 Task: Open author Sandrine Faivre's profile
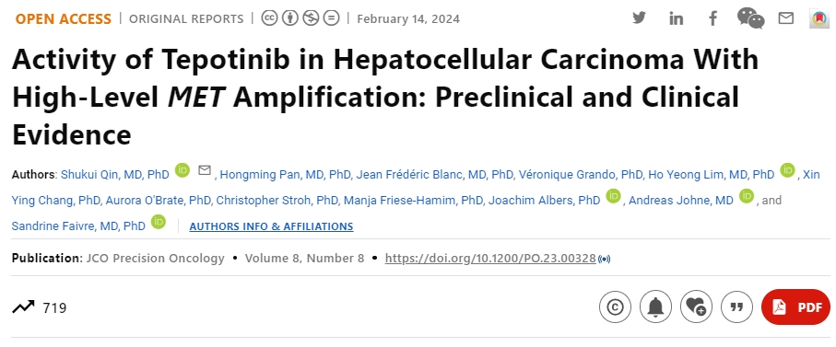[78, 226]
